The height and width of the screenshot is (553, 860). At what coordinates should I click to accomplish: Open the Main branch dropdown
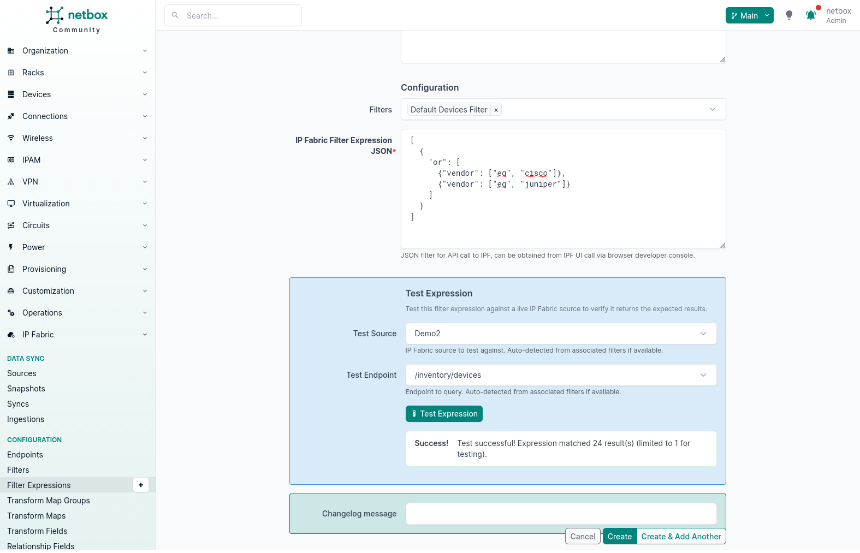(749, 16)
